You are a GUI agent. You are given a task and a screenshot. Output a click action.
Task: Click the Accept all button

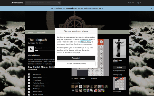tap(76, 58)
